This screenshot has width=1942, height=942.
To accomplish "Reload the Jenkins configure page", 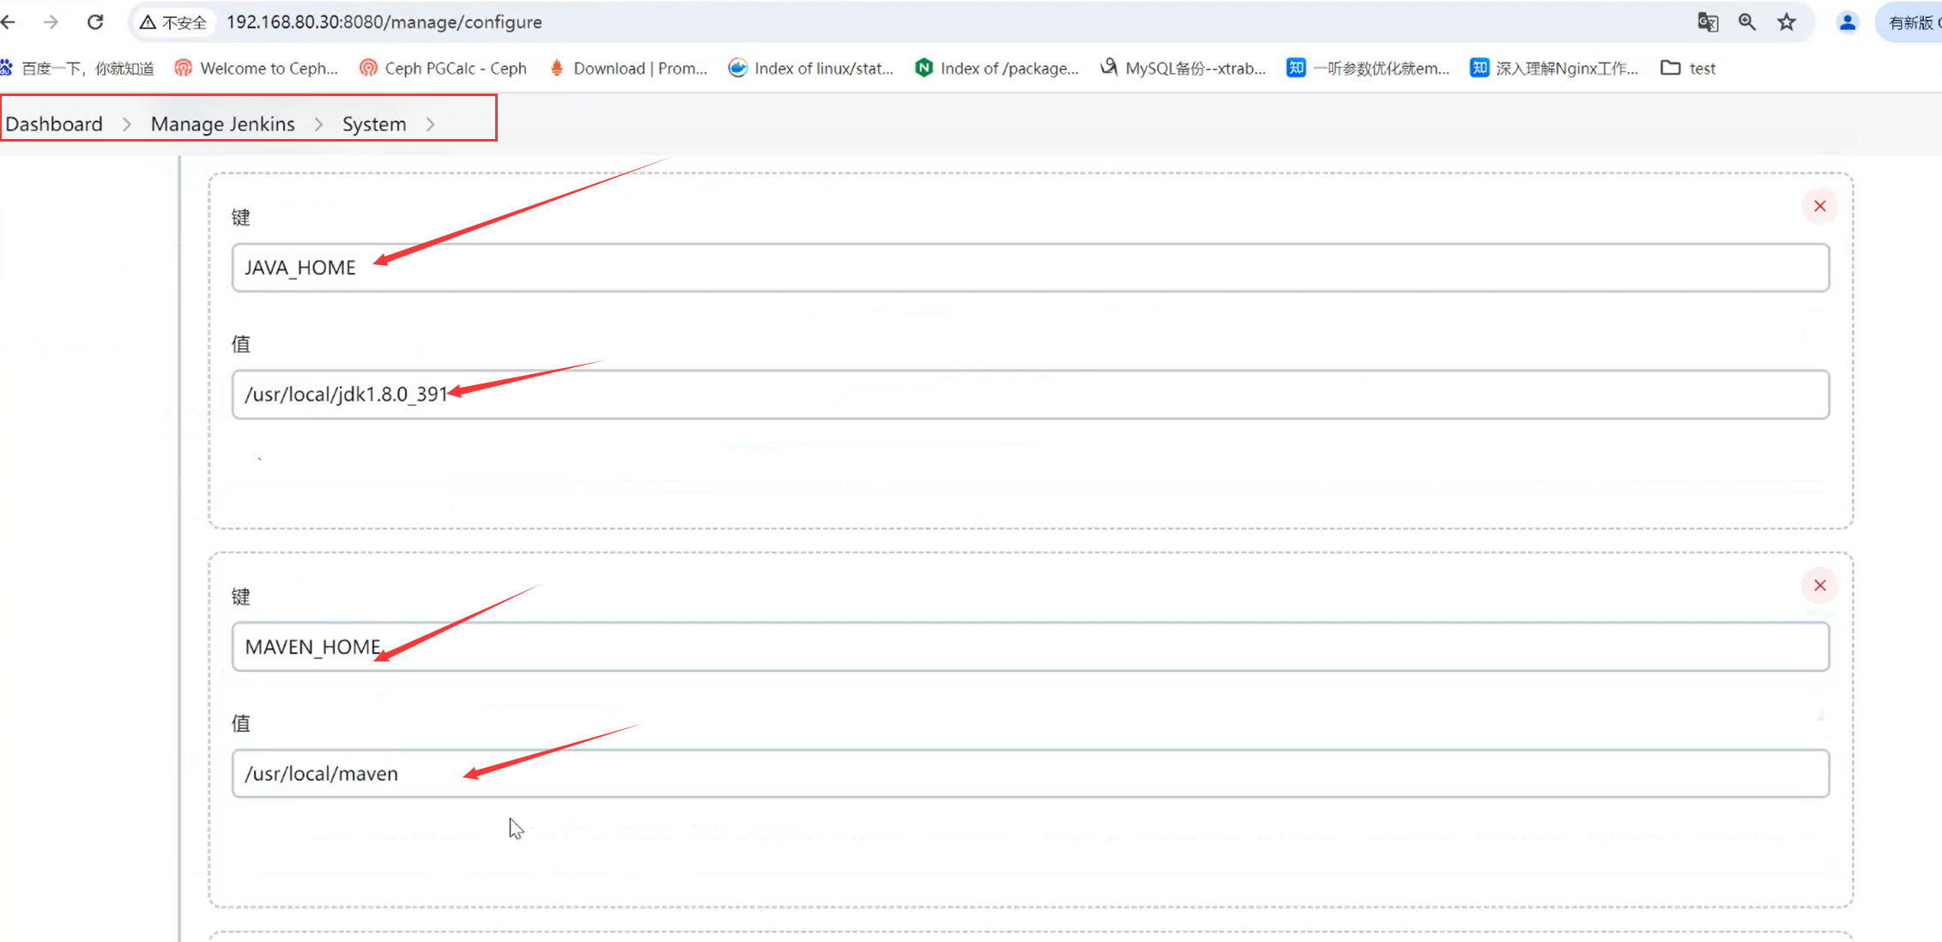I will 95,22.
